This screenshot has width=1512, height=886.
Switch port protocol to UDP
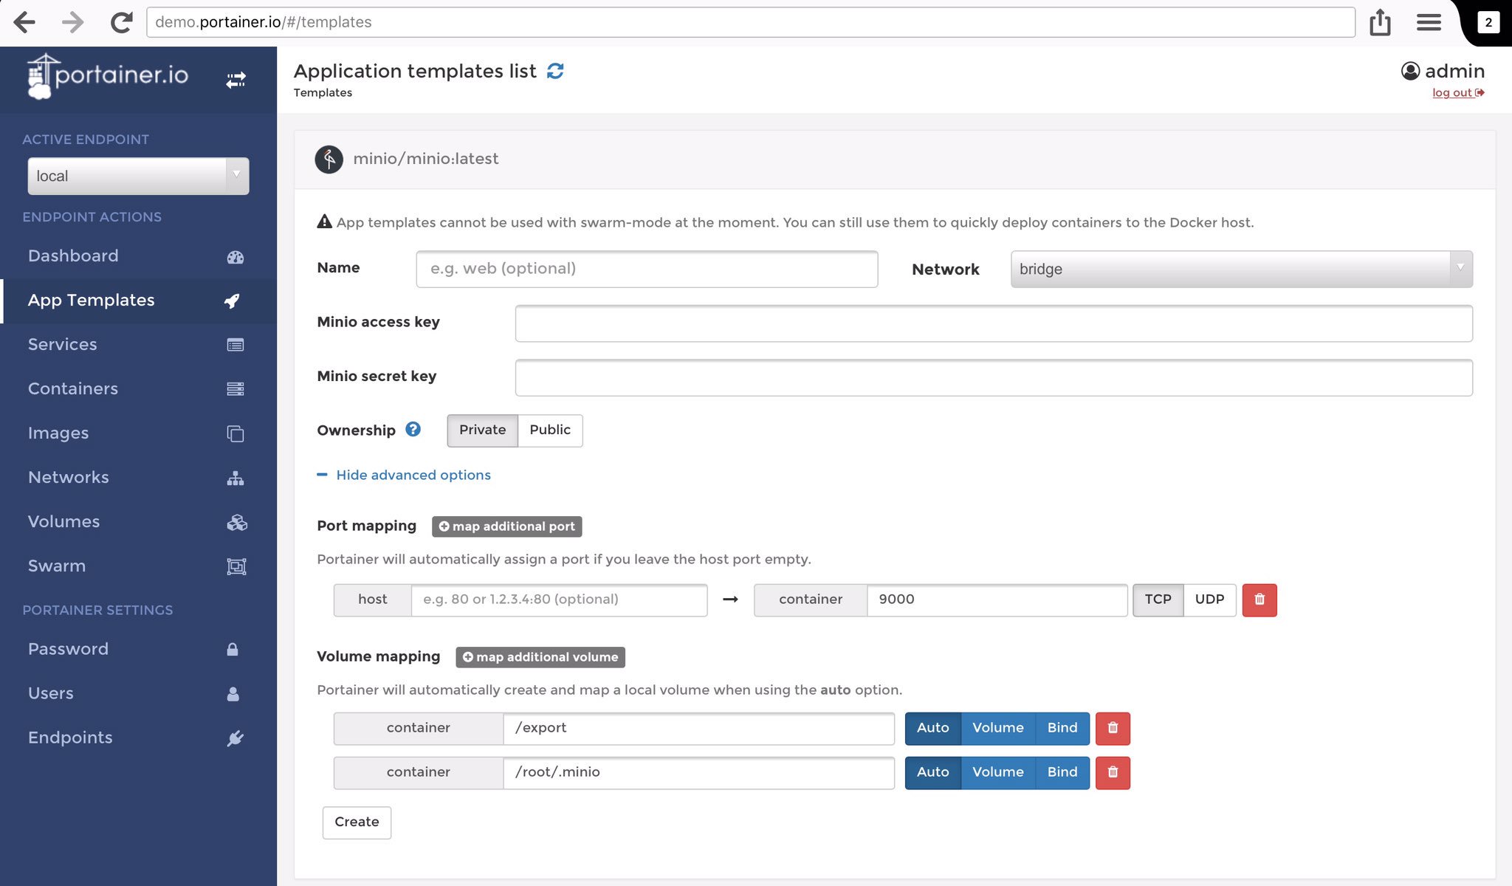pyautogui.click(x=1209, y=600)
